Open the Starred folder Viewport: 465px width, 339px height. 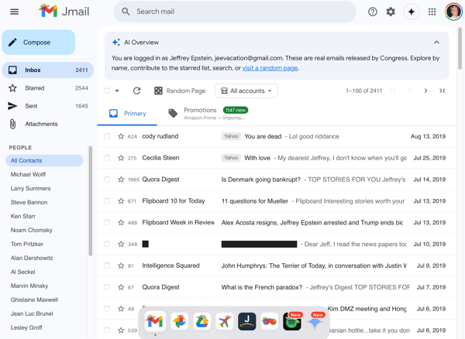coord(48,88)
